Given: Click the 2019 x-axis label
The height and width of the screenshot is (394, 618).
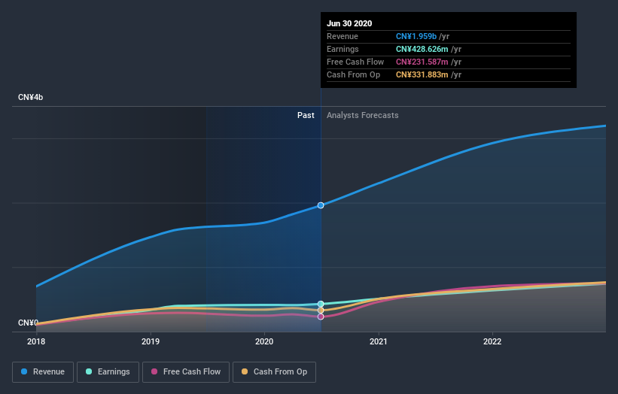Looking at the screenshot, I should coord(151,341).
